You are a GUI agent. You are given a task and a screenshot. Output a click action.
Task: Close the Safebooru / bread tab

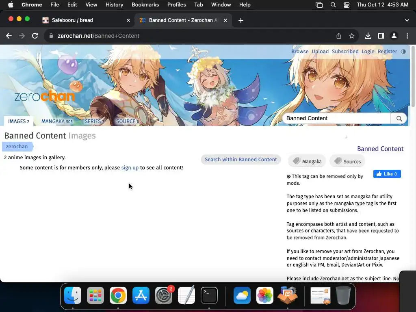tap(128, 20)
